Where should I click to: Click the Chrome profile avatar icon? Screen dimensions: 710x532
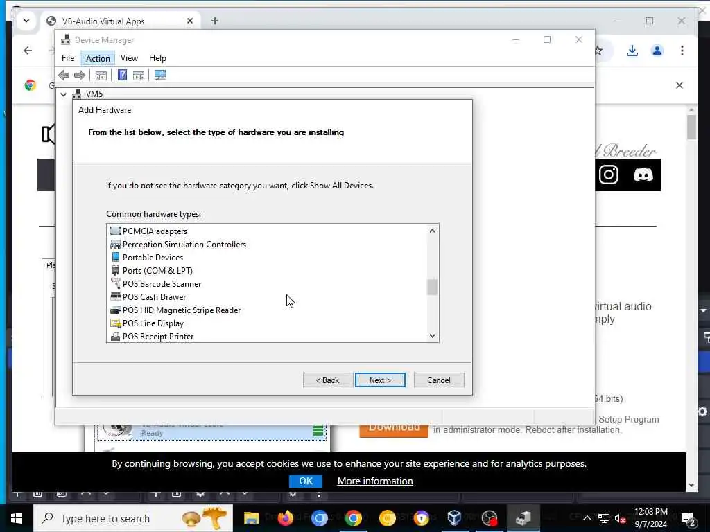(657, 51)
